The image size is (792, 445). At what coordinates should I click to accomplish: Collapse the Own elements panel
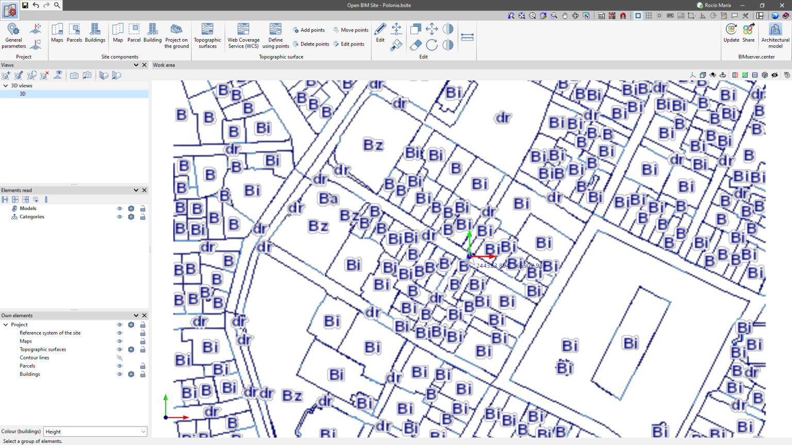(x=136, y=315)
